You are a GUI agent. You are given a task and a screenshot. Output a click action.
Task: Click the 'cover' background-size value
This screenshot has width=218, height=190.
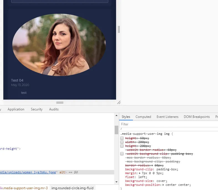click(161, 181)
